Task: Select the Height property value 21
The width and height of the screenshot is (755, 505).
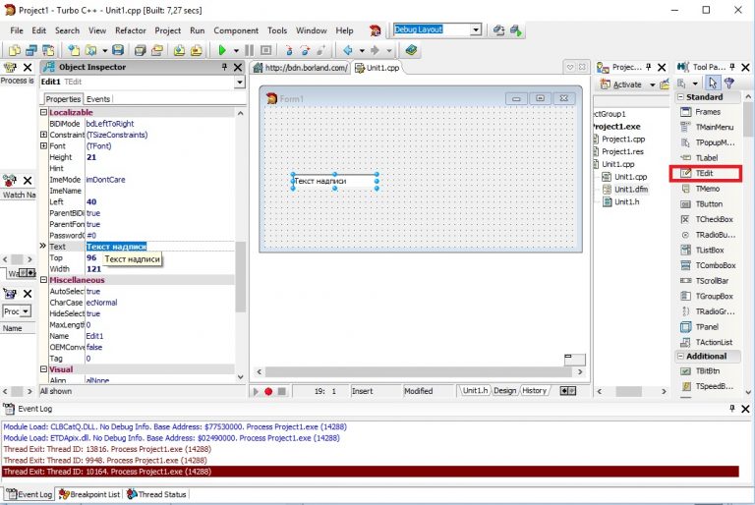Action: pos(160,157)
